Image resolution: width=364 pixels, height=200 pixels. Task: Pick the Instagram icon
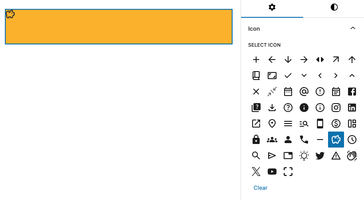[x=336, y=108]
